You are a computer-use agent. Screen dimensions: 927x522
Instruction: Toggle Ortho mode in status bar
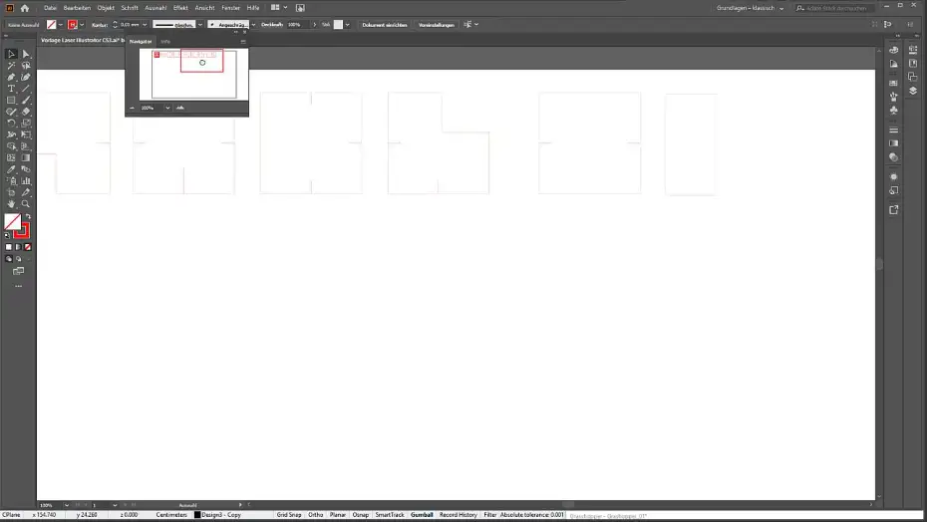pyautogui.click(x=315, y=515)
